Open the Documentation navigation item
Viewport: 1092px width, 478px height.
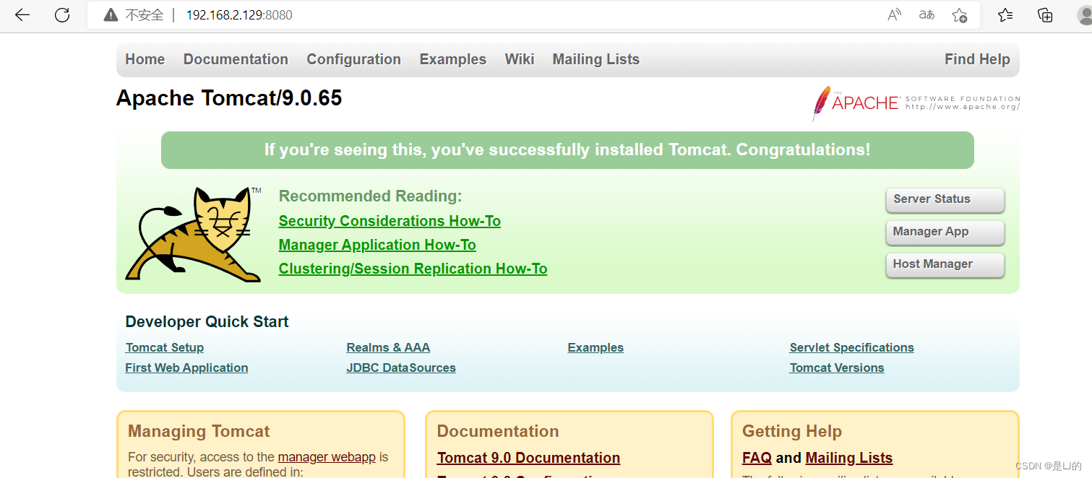(236, 60)
